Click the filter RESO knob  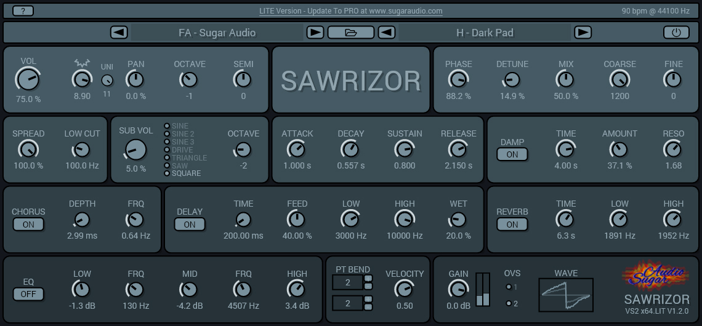[x=673, y=149]
